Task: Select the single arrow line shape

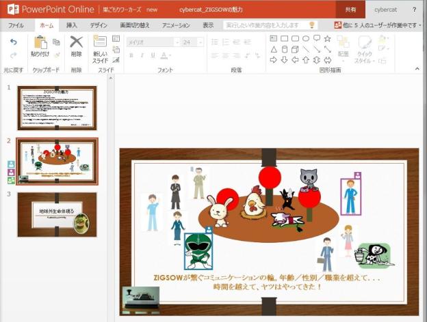Action: [317, 49]
